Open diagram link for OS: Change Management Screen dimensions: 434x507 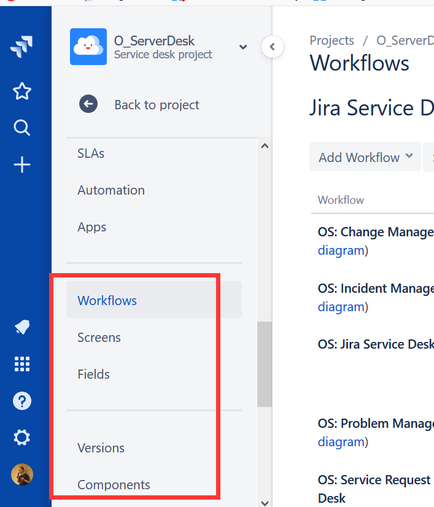pos(341,250)
